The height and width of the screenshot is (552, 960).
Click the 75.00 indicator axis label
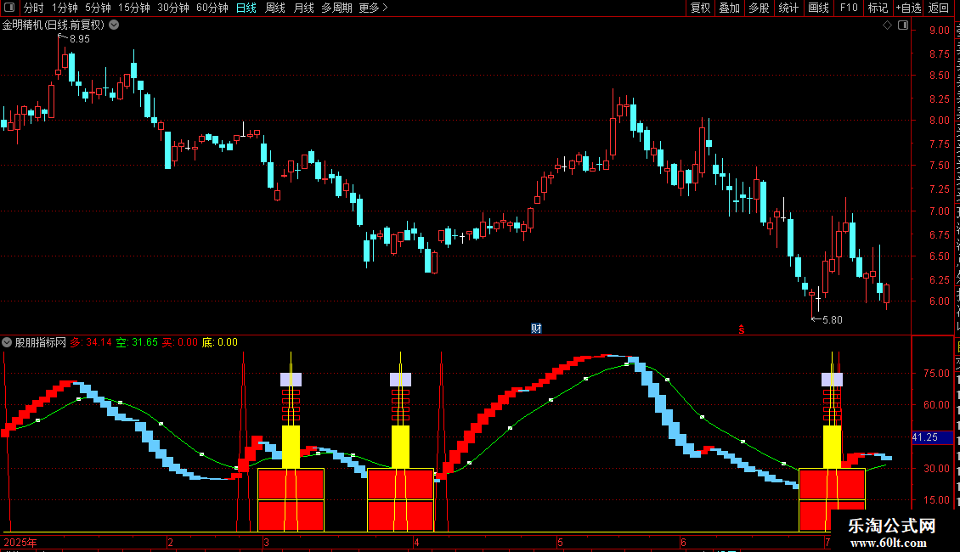click(937, 374)
